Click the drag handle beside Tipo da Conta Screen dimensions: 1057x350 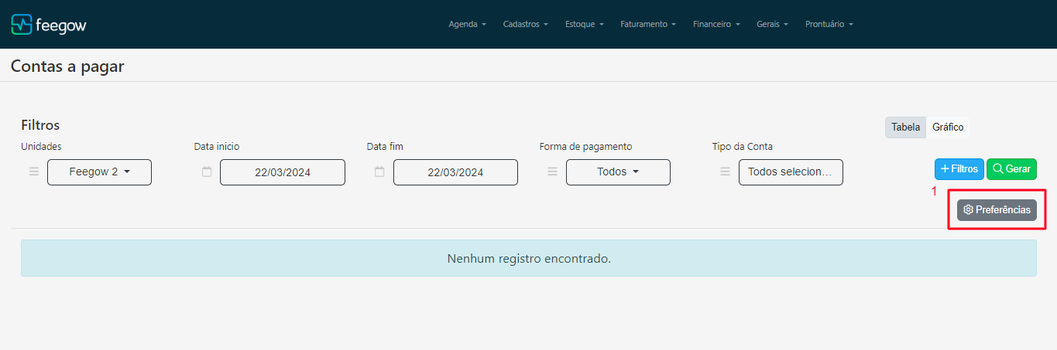[x=726, y=172]
